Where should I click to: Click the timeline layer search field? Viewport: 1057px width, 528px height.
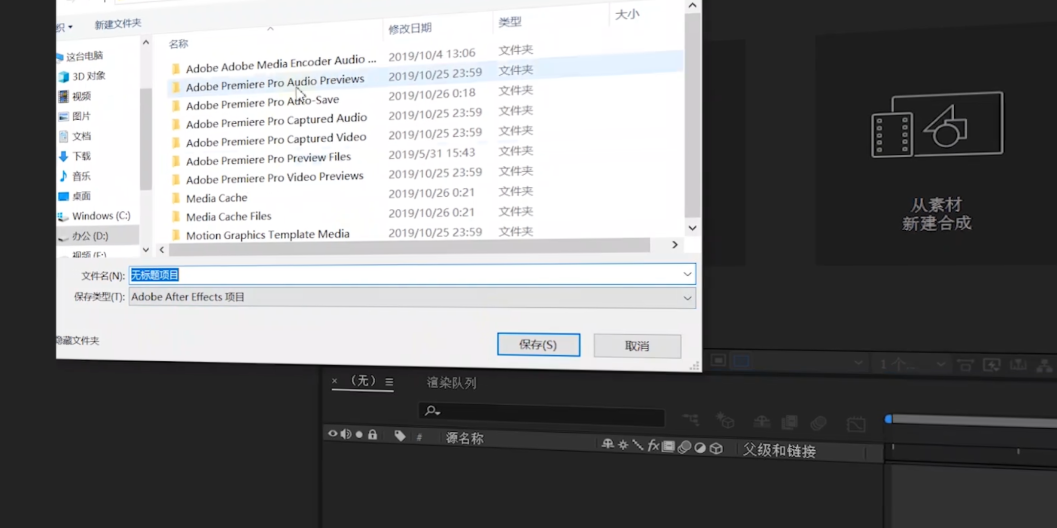coord(541,414)
